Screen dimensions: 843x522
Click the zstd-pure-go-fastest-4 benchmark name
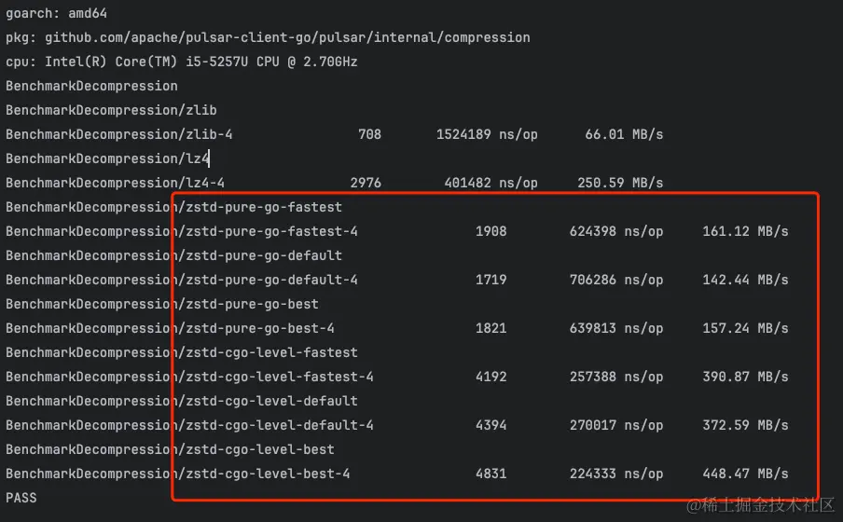(x=270, y=231)
